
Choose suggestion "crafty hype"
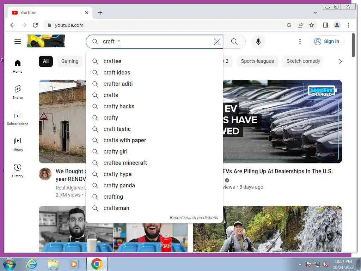pyautogui.click(x=154, y=174)
